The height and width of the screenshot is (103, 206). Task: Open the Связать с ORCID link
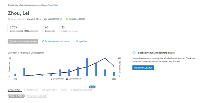77,19
